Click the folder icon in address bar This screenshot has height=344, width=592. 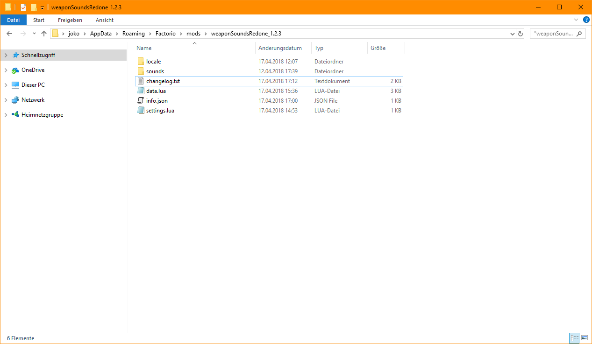pyautogui.click(x=55, y=34)
